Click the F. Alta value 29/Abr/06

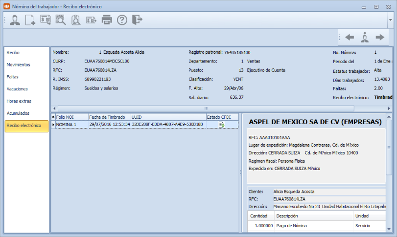234,88
